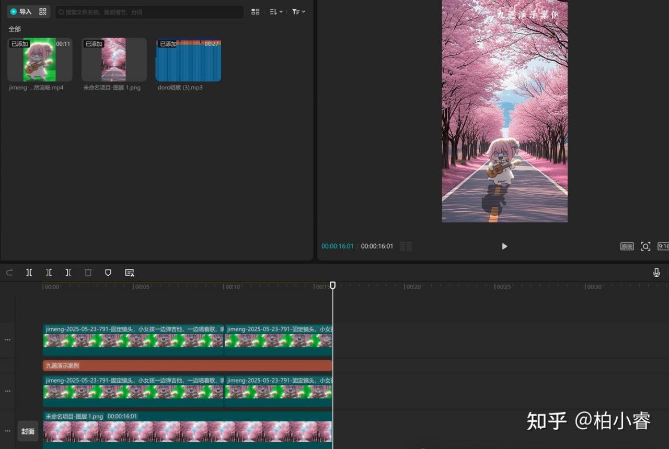Screen dimensions: 669x449
Task: Open the sort order dropdown
Action: pos(276,11)
